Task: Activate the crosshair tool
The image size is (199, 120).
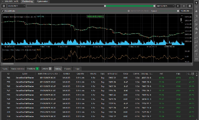Action: pos(196,7)
